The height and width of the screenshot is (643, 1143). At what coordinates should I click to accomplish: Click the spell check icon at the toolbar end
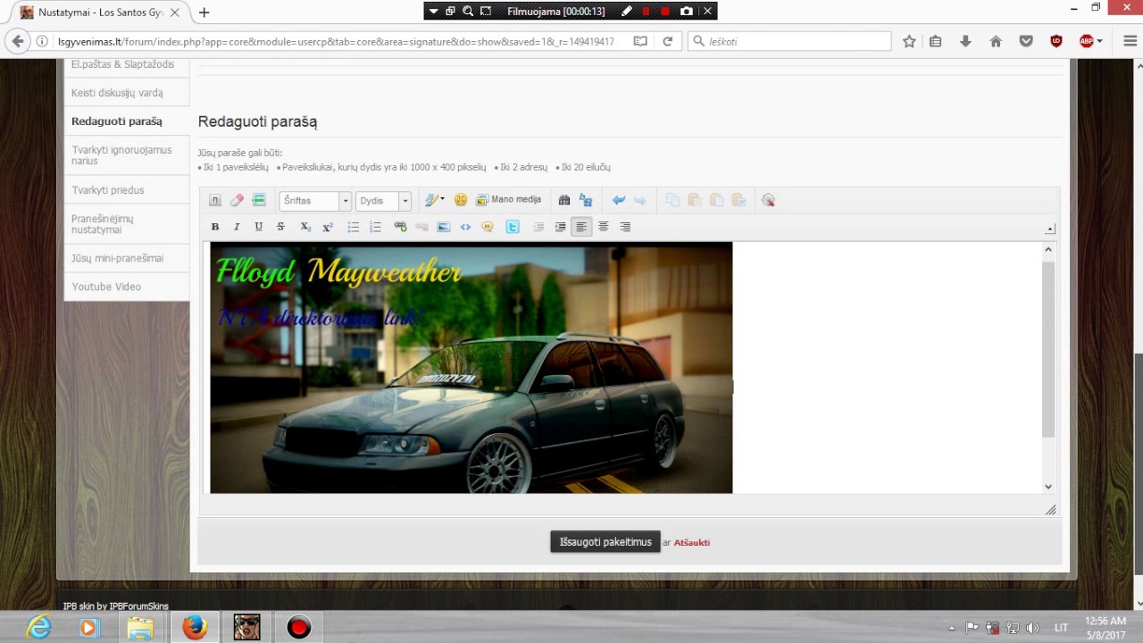[x=768, y=200]
